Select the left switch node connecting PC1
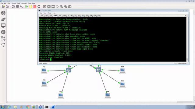195x109 pixels. [x=69, y=70]
